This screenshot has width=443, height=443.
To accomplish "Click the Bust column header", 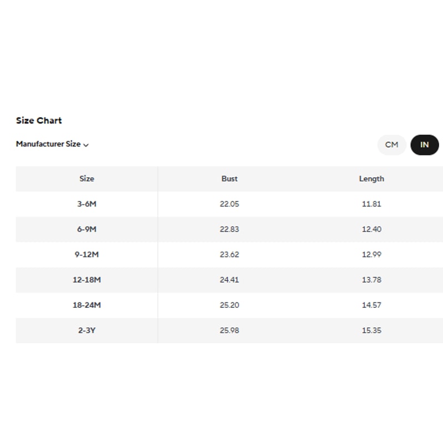I will click(x=229, y=179).
